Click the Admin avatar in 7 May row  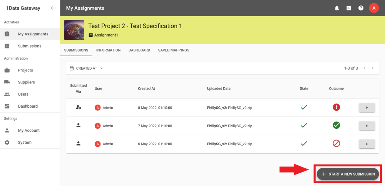(98, 126)
